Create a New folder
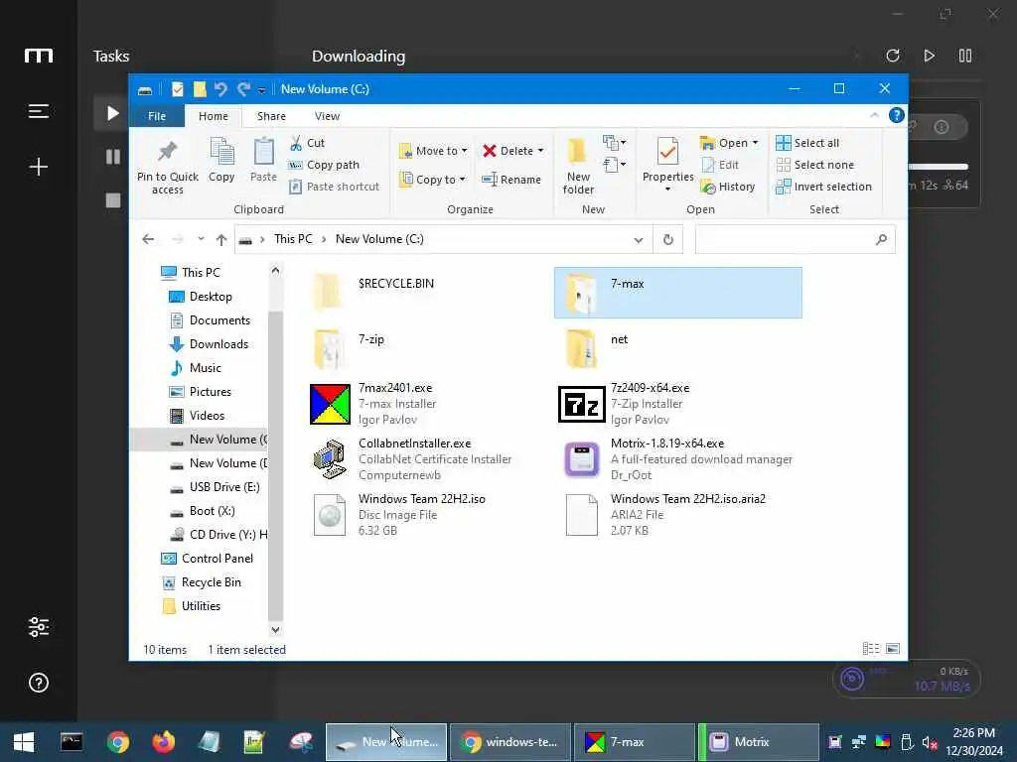The width and height of the screenshot is (1017, 762). pos(578,166)
